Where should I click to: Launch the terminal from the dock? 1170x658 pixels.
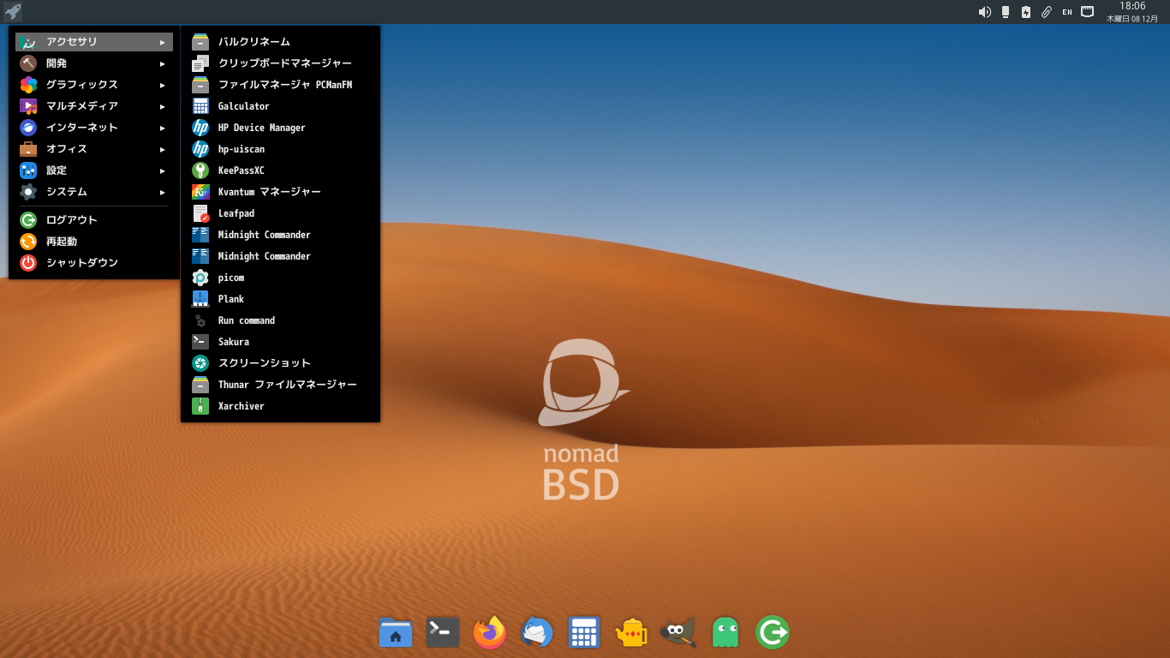[443, 633]
